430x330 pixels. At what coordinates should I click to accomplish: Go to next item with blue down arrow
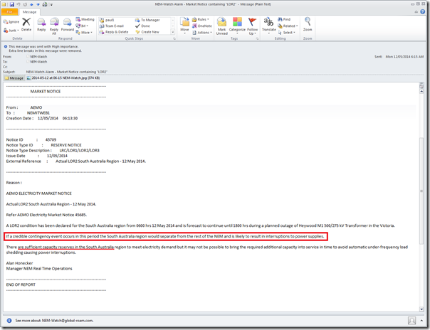coord(38,4)
